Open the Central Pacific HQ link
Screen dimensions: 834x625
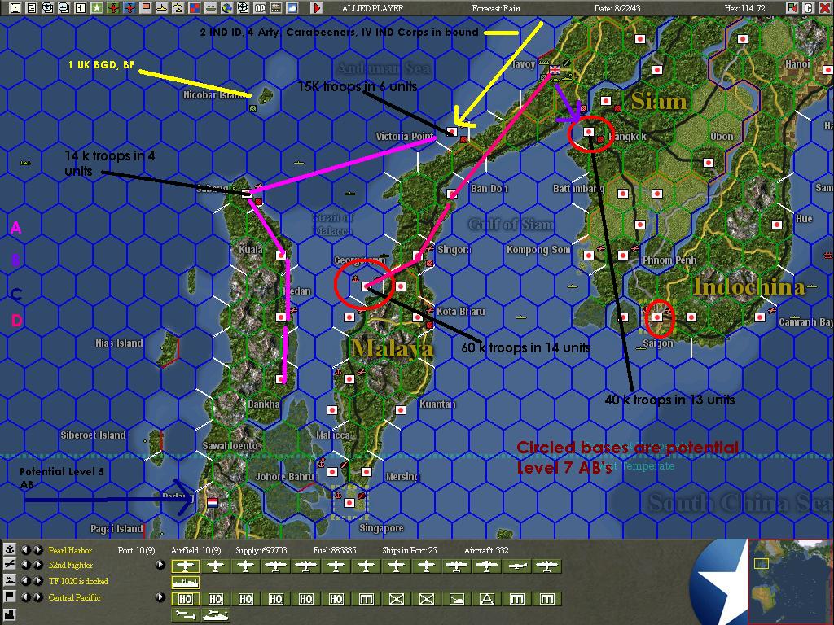(x=74, y=597)
